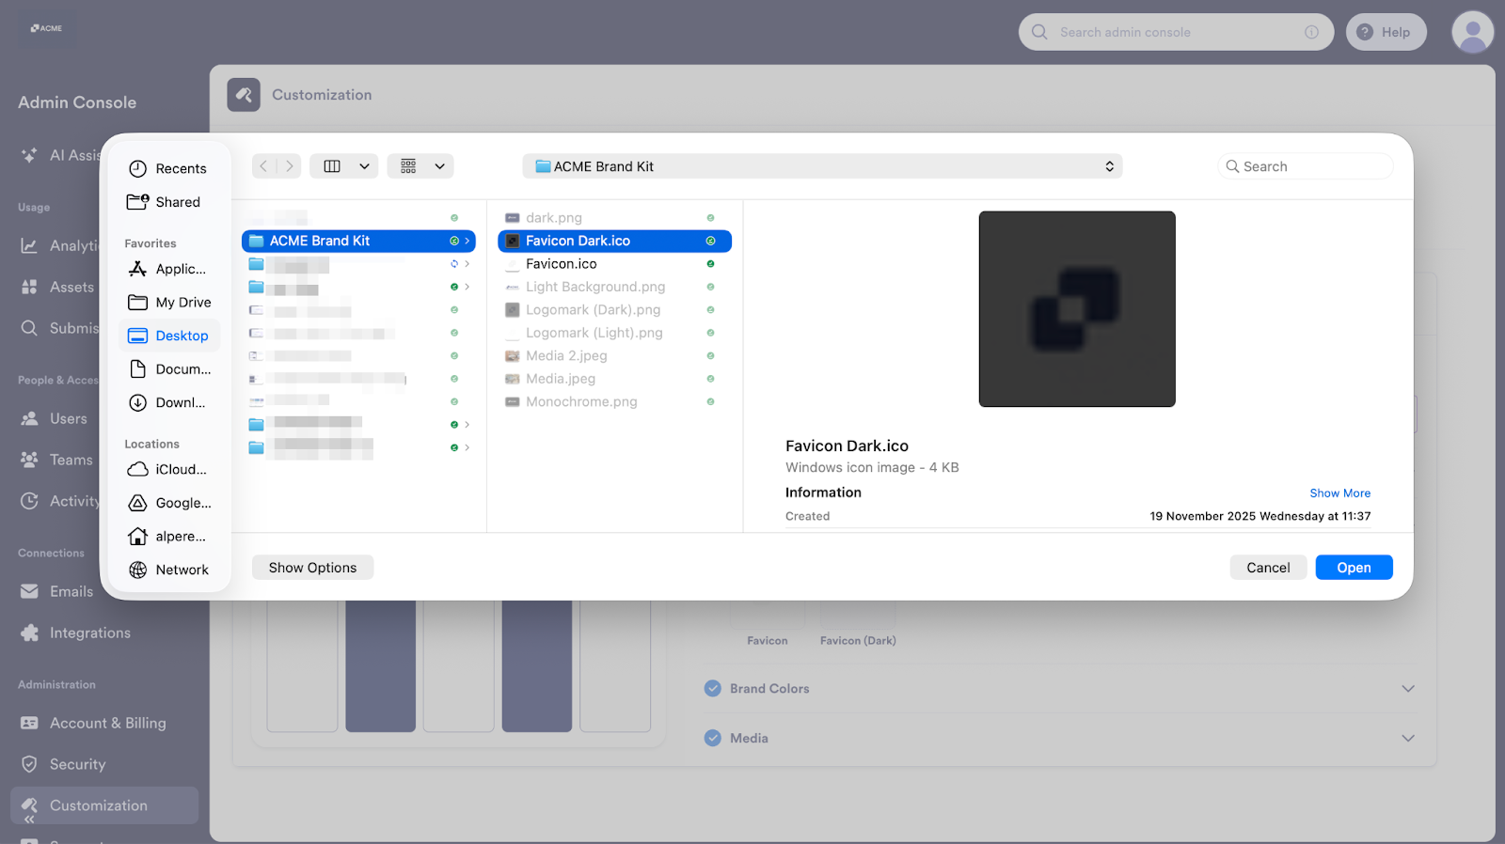1505x844 pixels.
Task: Expand the Brand Colors section chevron
Action: coord(1408,689)
